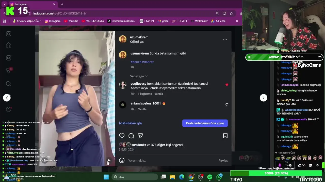Image resolution: width=325 pixels, height=182 pixels.
Task: Open the YouTube bookmark
Action: pyautogui.click(x=71, y=21)
